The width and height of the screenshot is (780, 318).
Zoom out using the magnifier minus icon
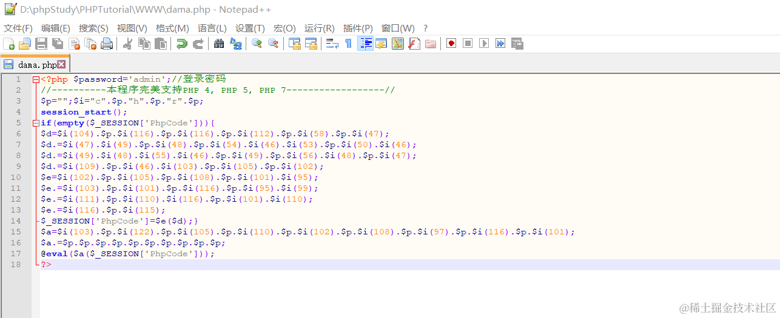[273, 44]
